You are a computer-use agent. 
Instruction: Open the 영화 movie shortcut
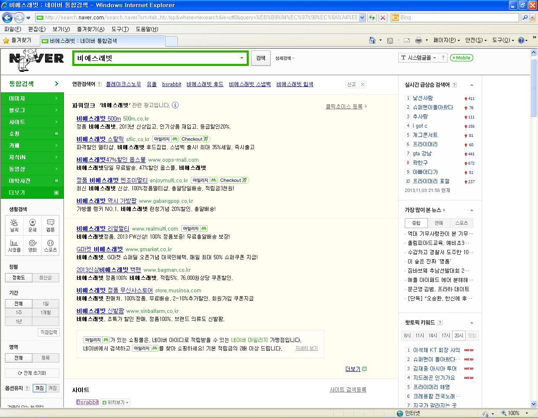pyautogui.click(x=32, y=246)
